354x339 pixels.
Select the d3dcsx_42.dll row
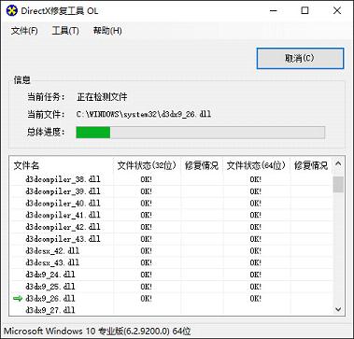point(171,250)
